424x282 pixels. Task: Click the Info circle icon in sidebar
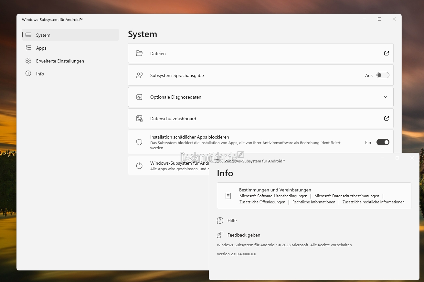pos(28,73)
